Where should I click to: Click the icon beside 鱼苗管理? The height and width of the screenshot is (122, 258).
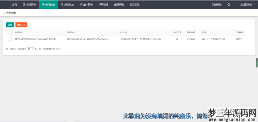(x=24, y=5)
